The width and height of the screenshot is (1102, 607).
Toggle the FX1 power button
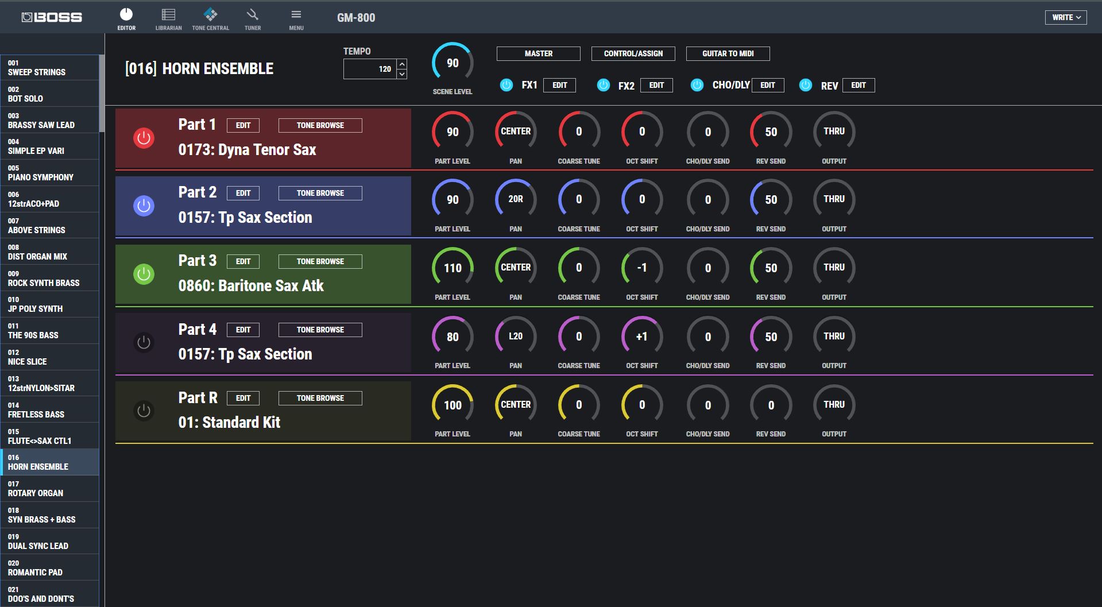pyautogui.click(x=506, y=85)
